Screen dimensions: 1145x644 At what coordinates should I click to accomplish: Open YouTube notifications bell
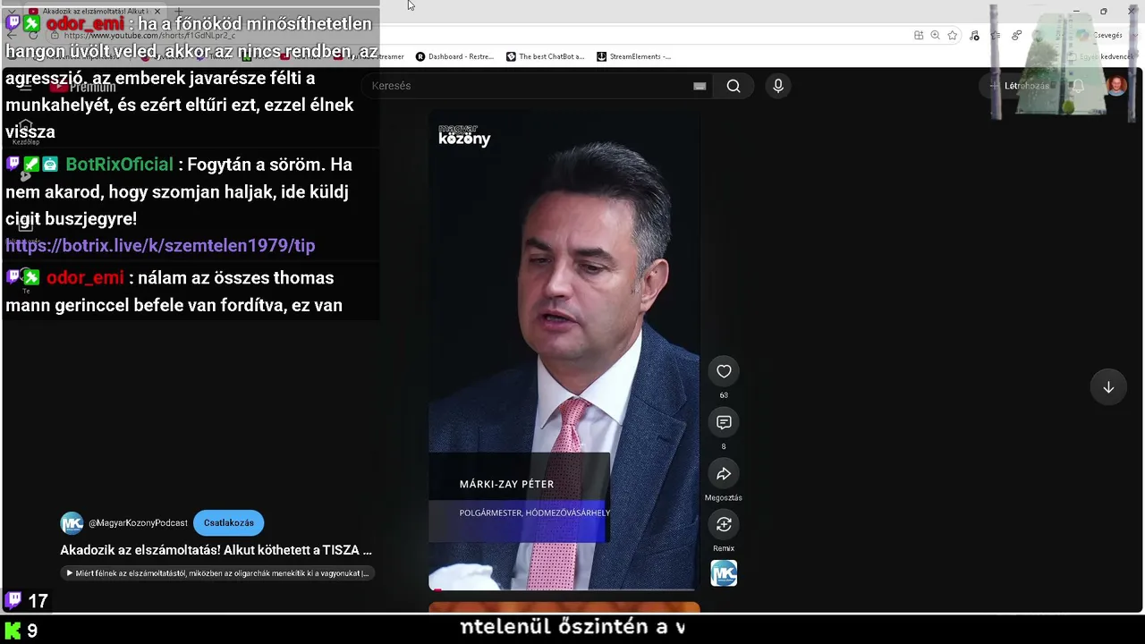(1078, 86)
